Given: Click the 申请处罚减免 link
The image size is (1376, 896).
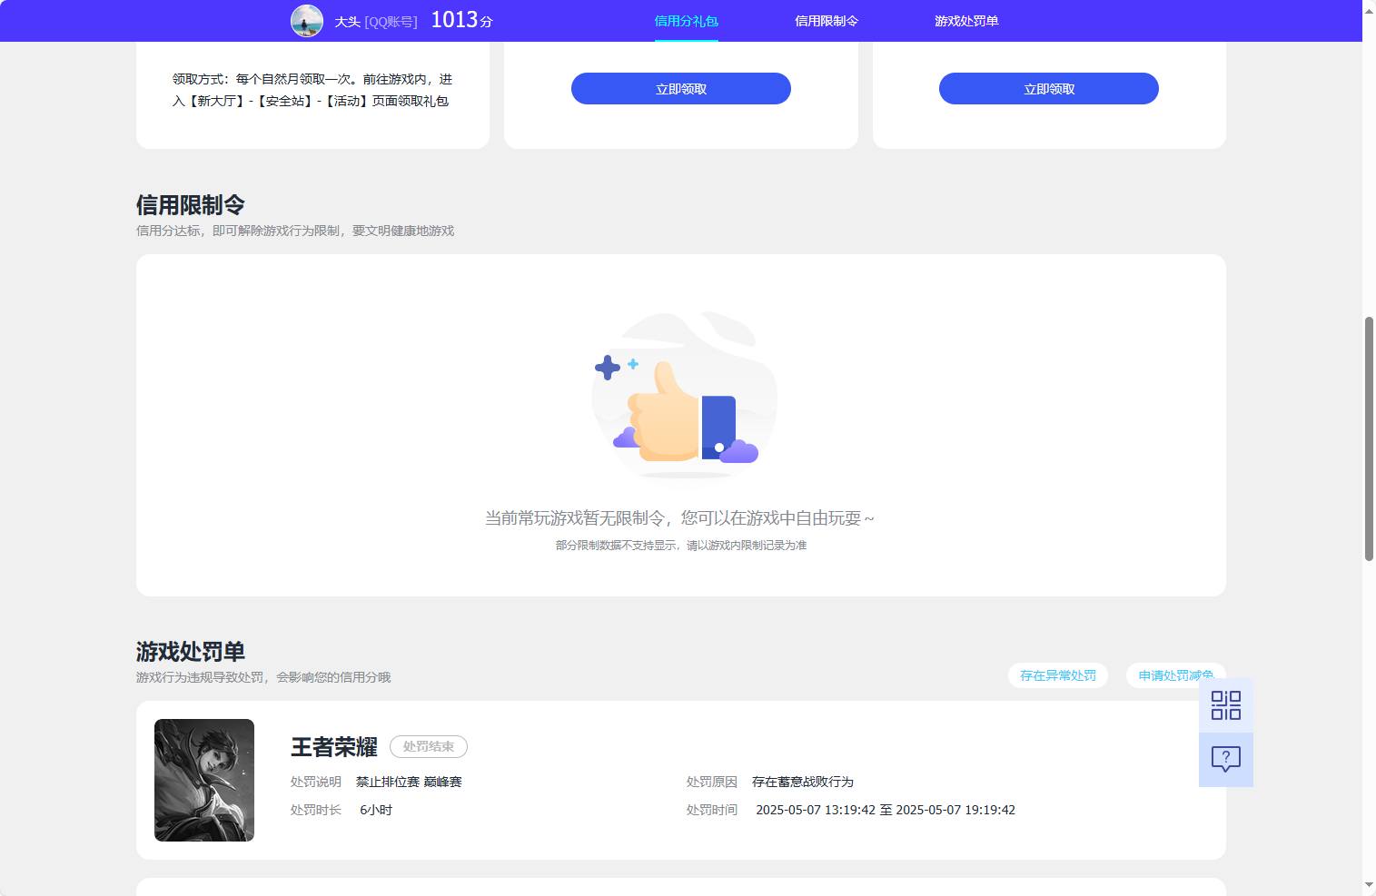Looking at the screenshot, I should [1176, 675].
